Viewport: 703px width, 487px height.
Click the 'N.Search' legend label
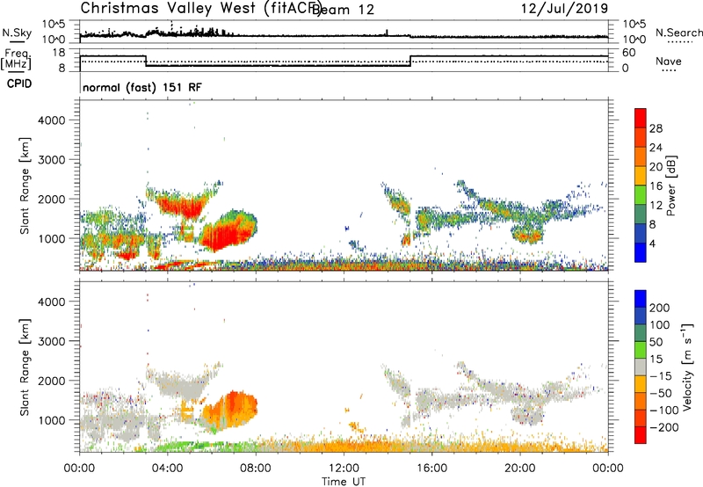coord(678,33)
